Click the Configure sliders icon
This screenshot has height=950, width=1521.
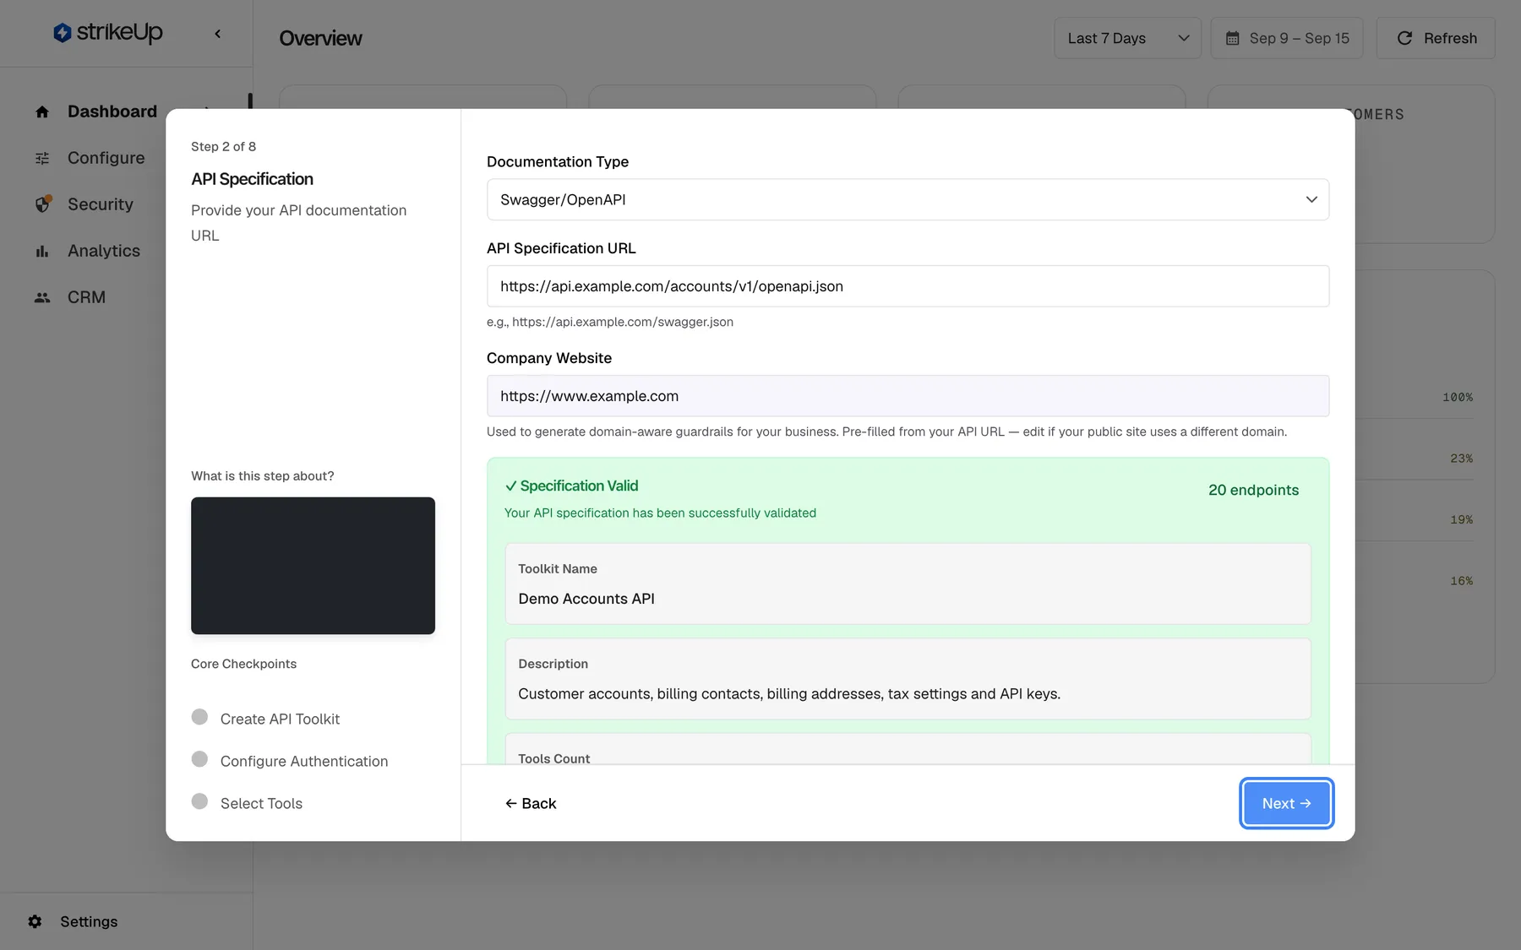click(42, 158)
